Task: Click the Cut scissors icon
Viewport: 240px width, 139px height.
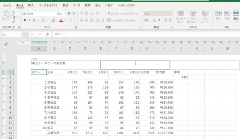Action: coord(13,12)
